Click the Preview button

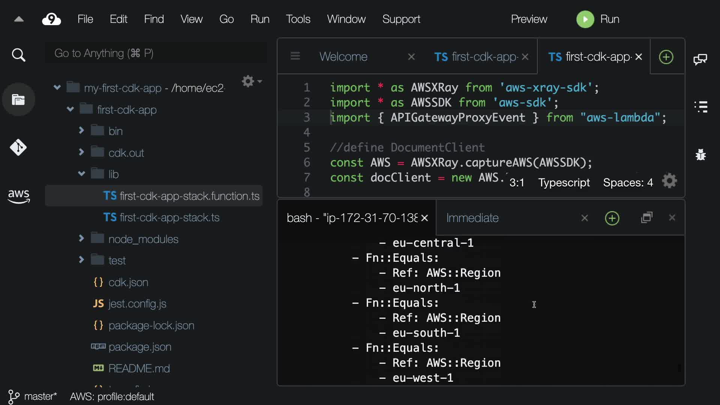click(529, 19)
